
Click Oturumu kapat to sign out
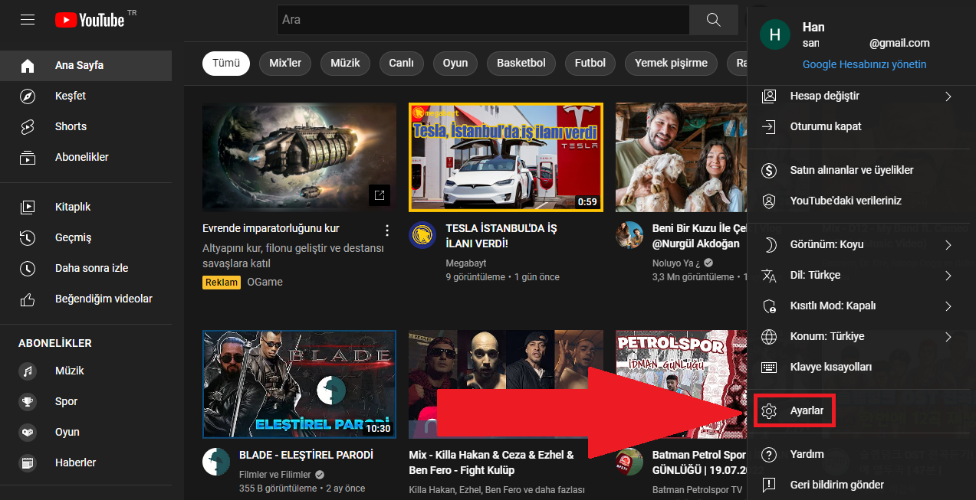pyautogui.click(x=825, y=127)
